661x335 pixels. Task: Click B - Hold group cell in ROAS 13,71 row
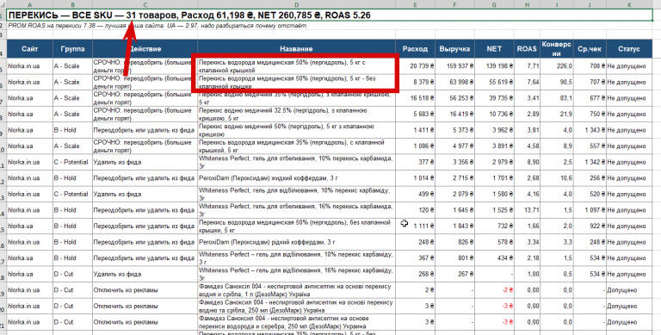coord(73,210)
